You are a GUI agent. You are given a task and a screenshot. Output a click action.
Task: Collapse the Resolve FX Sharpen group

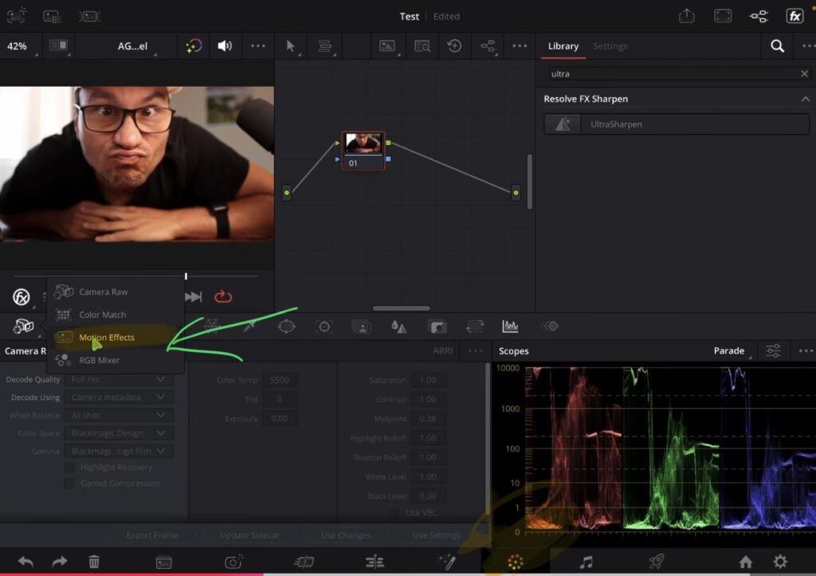coord(805,99)
